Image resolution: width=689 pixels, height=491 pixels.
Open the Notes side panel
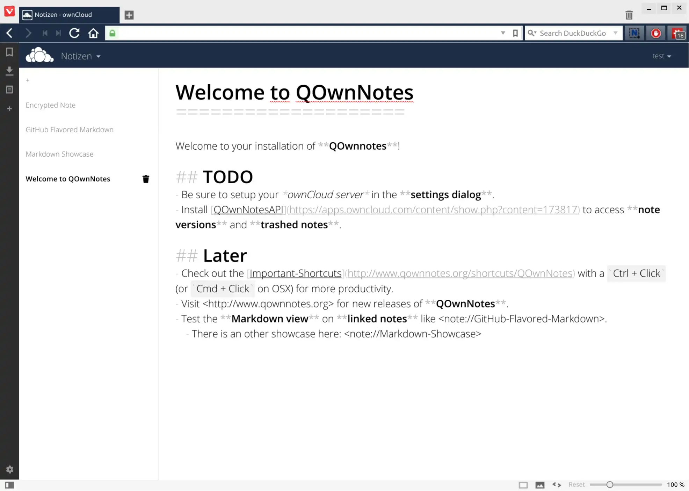click(x=9, y=90)
